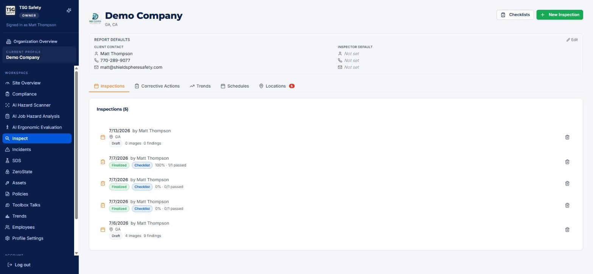Click the Finalized badge on 100% inspection
593x274 pixels.
[119, 165]
